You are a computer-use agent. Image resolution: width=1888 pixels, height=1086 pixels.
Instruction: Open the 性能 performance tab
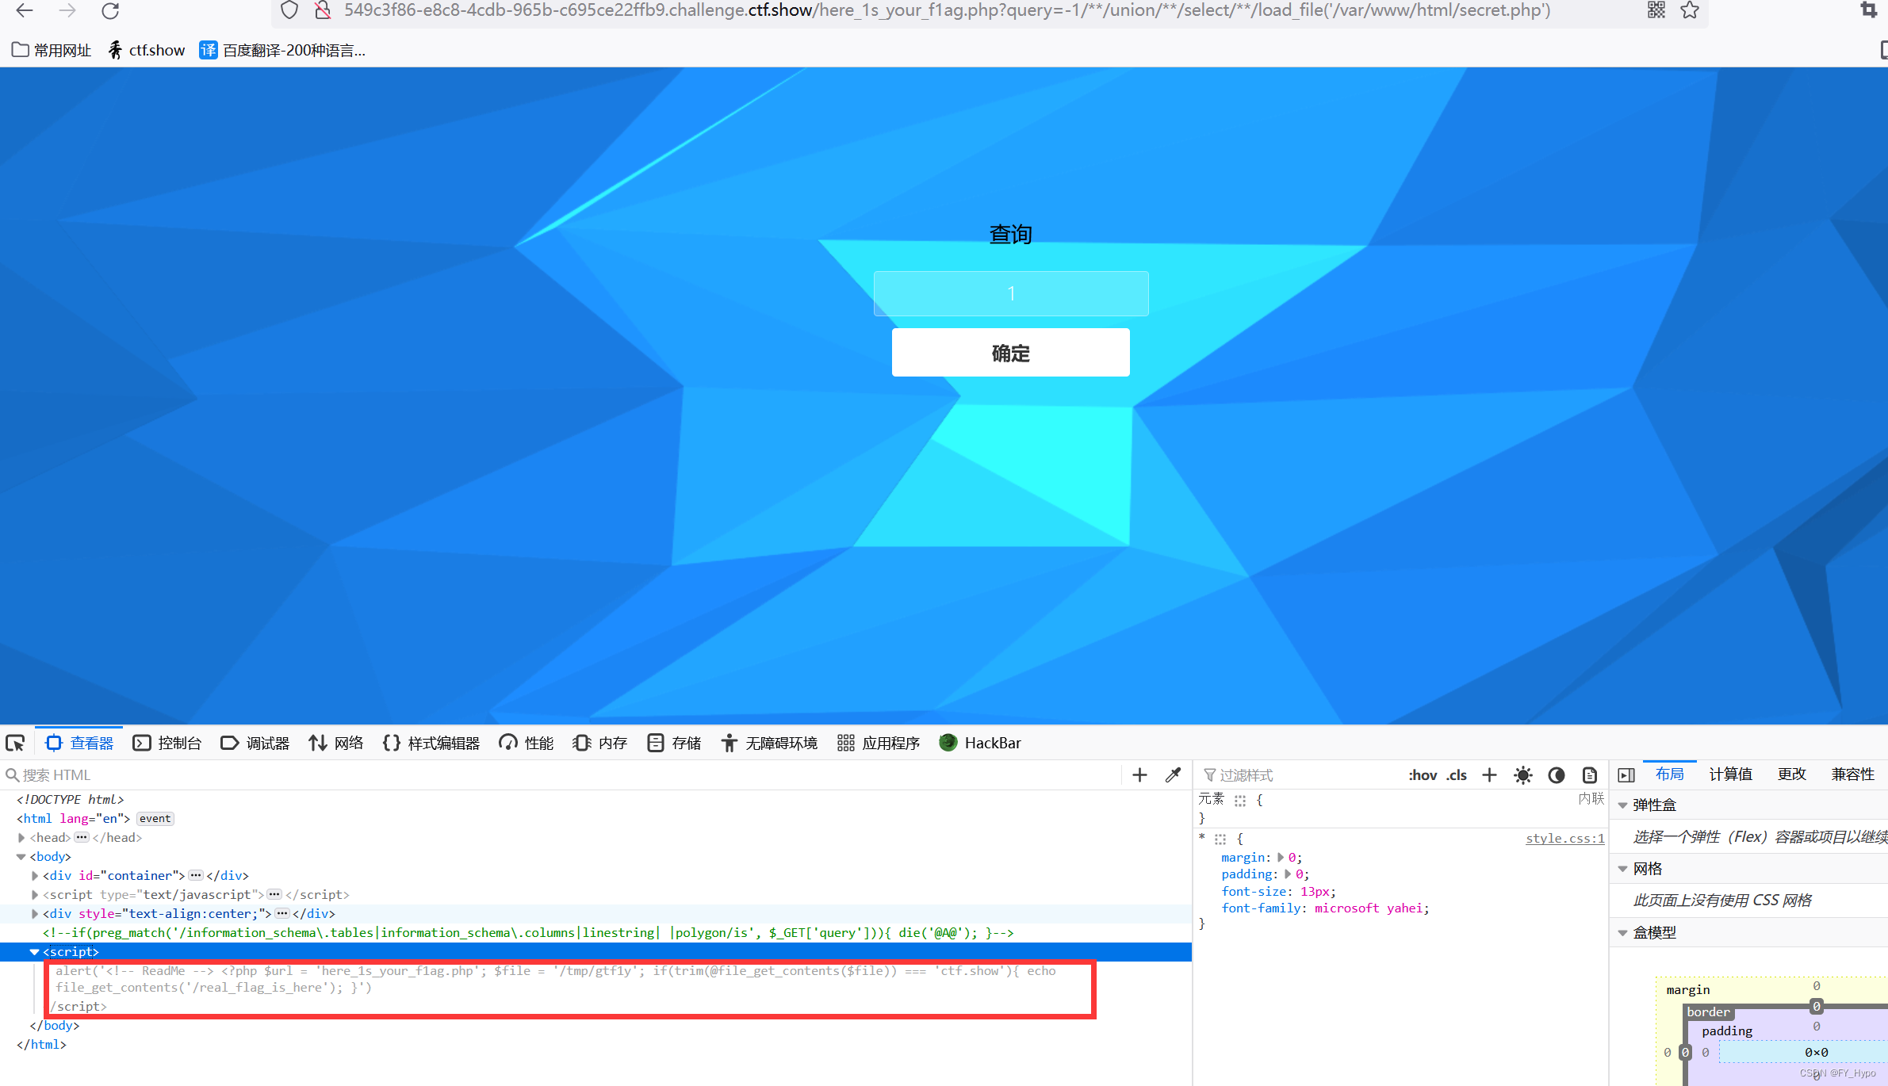[527, 743]
